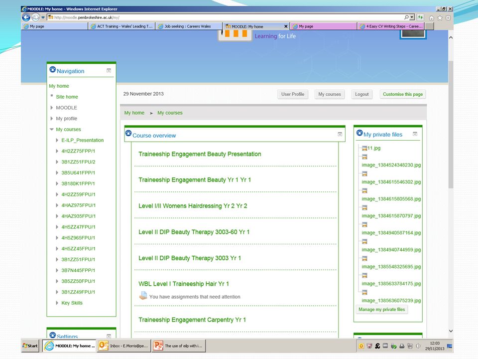Switch to the Job seeking : Careers Wales tab
This screenshot has width=478, height=359.
(x=190, y=26)
